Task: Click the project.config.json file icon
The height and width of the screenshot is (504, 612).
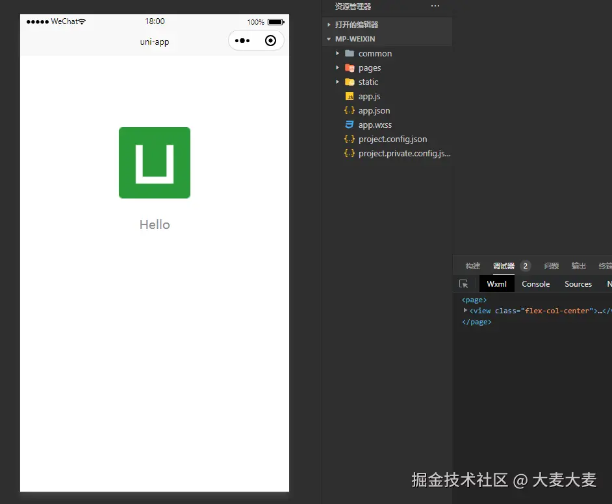Action: (x=350, y=139)
